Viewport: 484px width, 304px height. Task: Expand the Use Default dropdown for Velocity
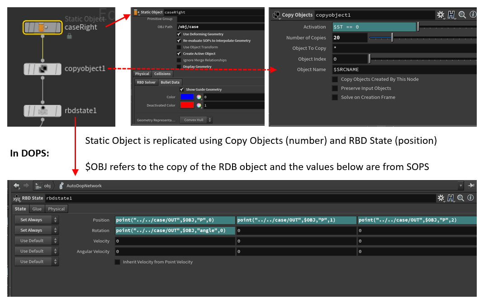tap(36, 241)
